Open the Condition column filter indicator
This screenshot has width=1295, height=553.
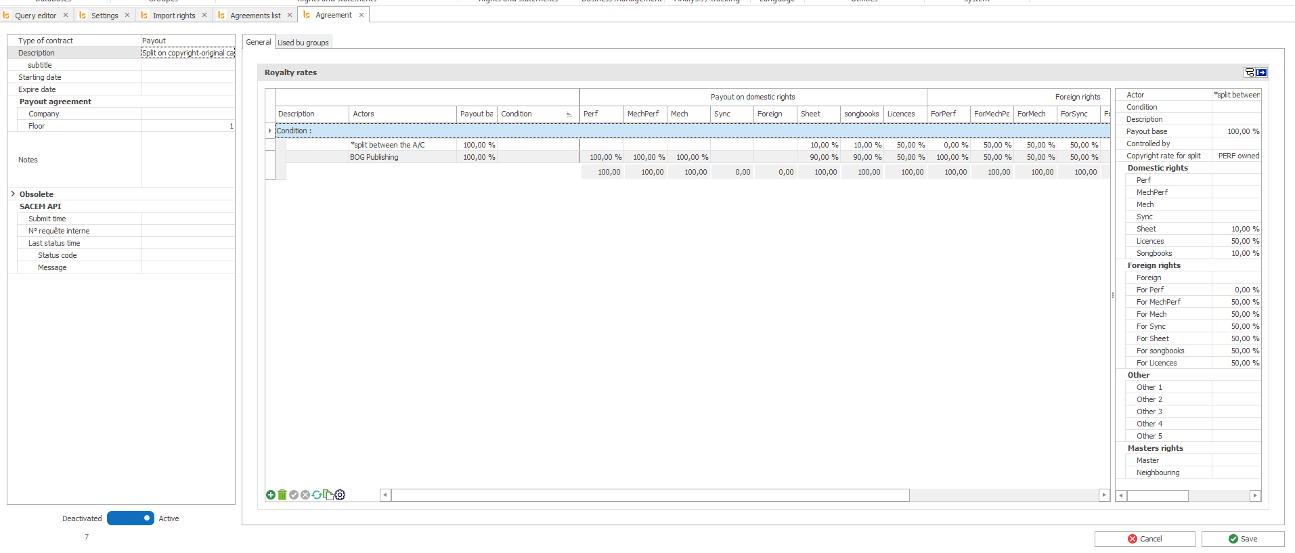tap(569, 114)
